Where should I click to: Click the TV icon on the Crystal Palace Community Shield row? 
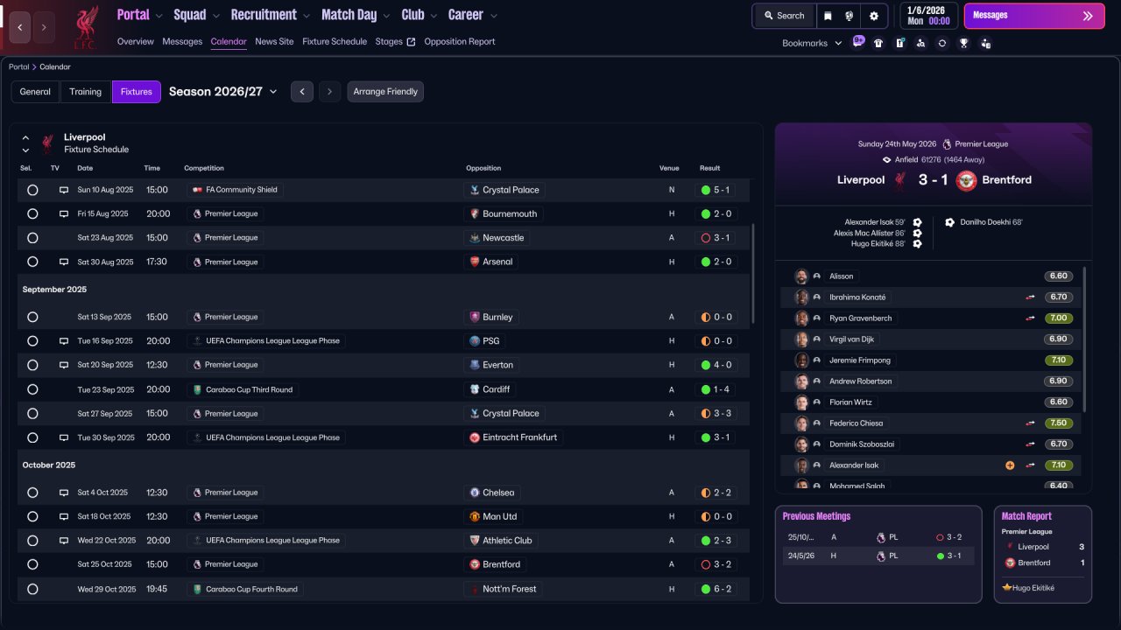click(x=64, y=190)
